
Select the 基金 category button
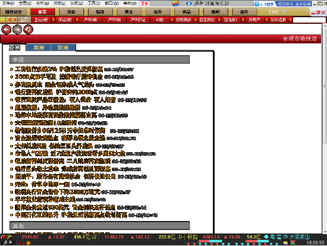(128, 12)
